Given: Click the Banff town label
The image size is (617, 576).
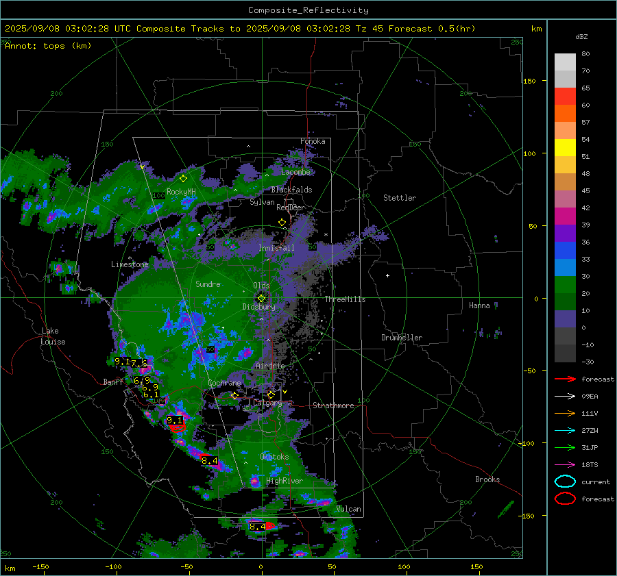Looking at the screenshot, I should tap(113, 382).
